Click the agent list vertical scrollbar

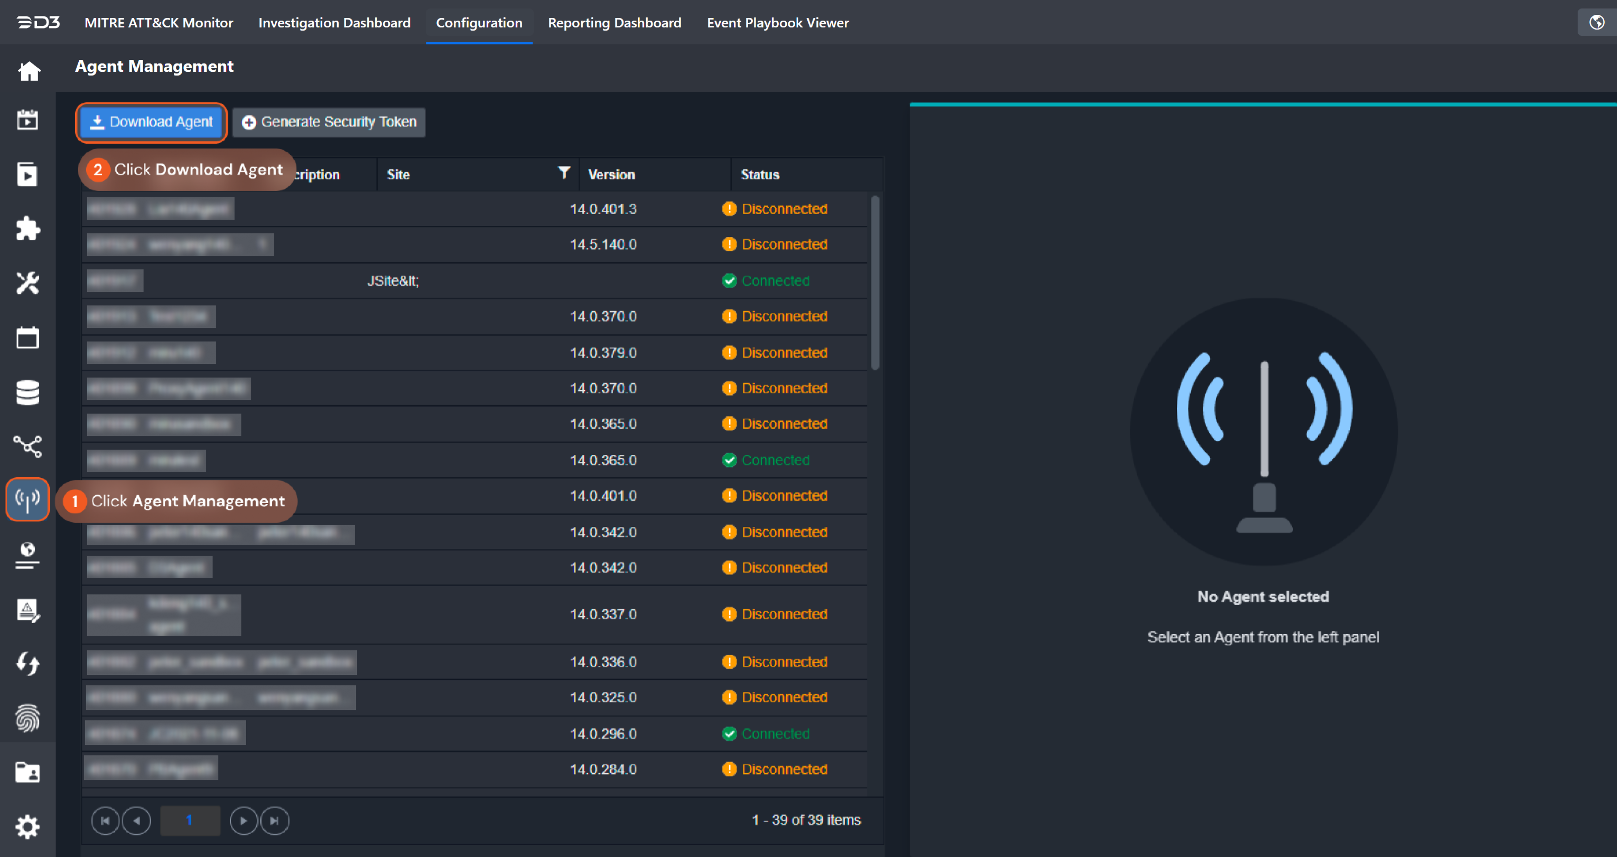(x=875, y=282)
